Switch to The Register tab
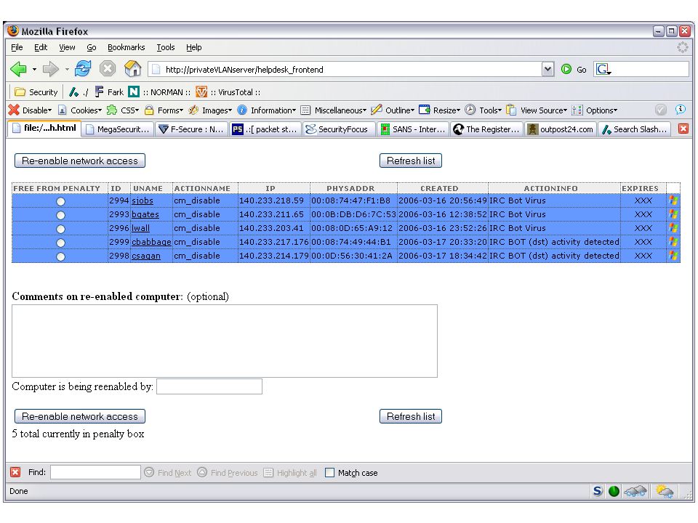698x523 pixels. coord(486,129)
